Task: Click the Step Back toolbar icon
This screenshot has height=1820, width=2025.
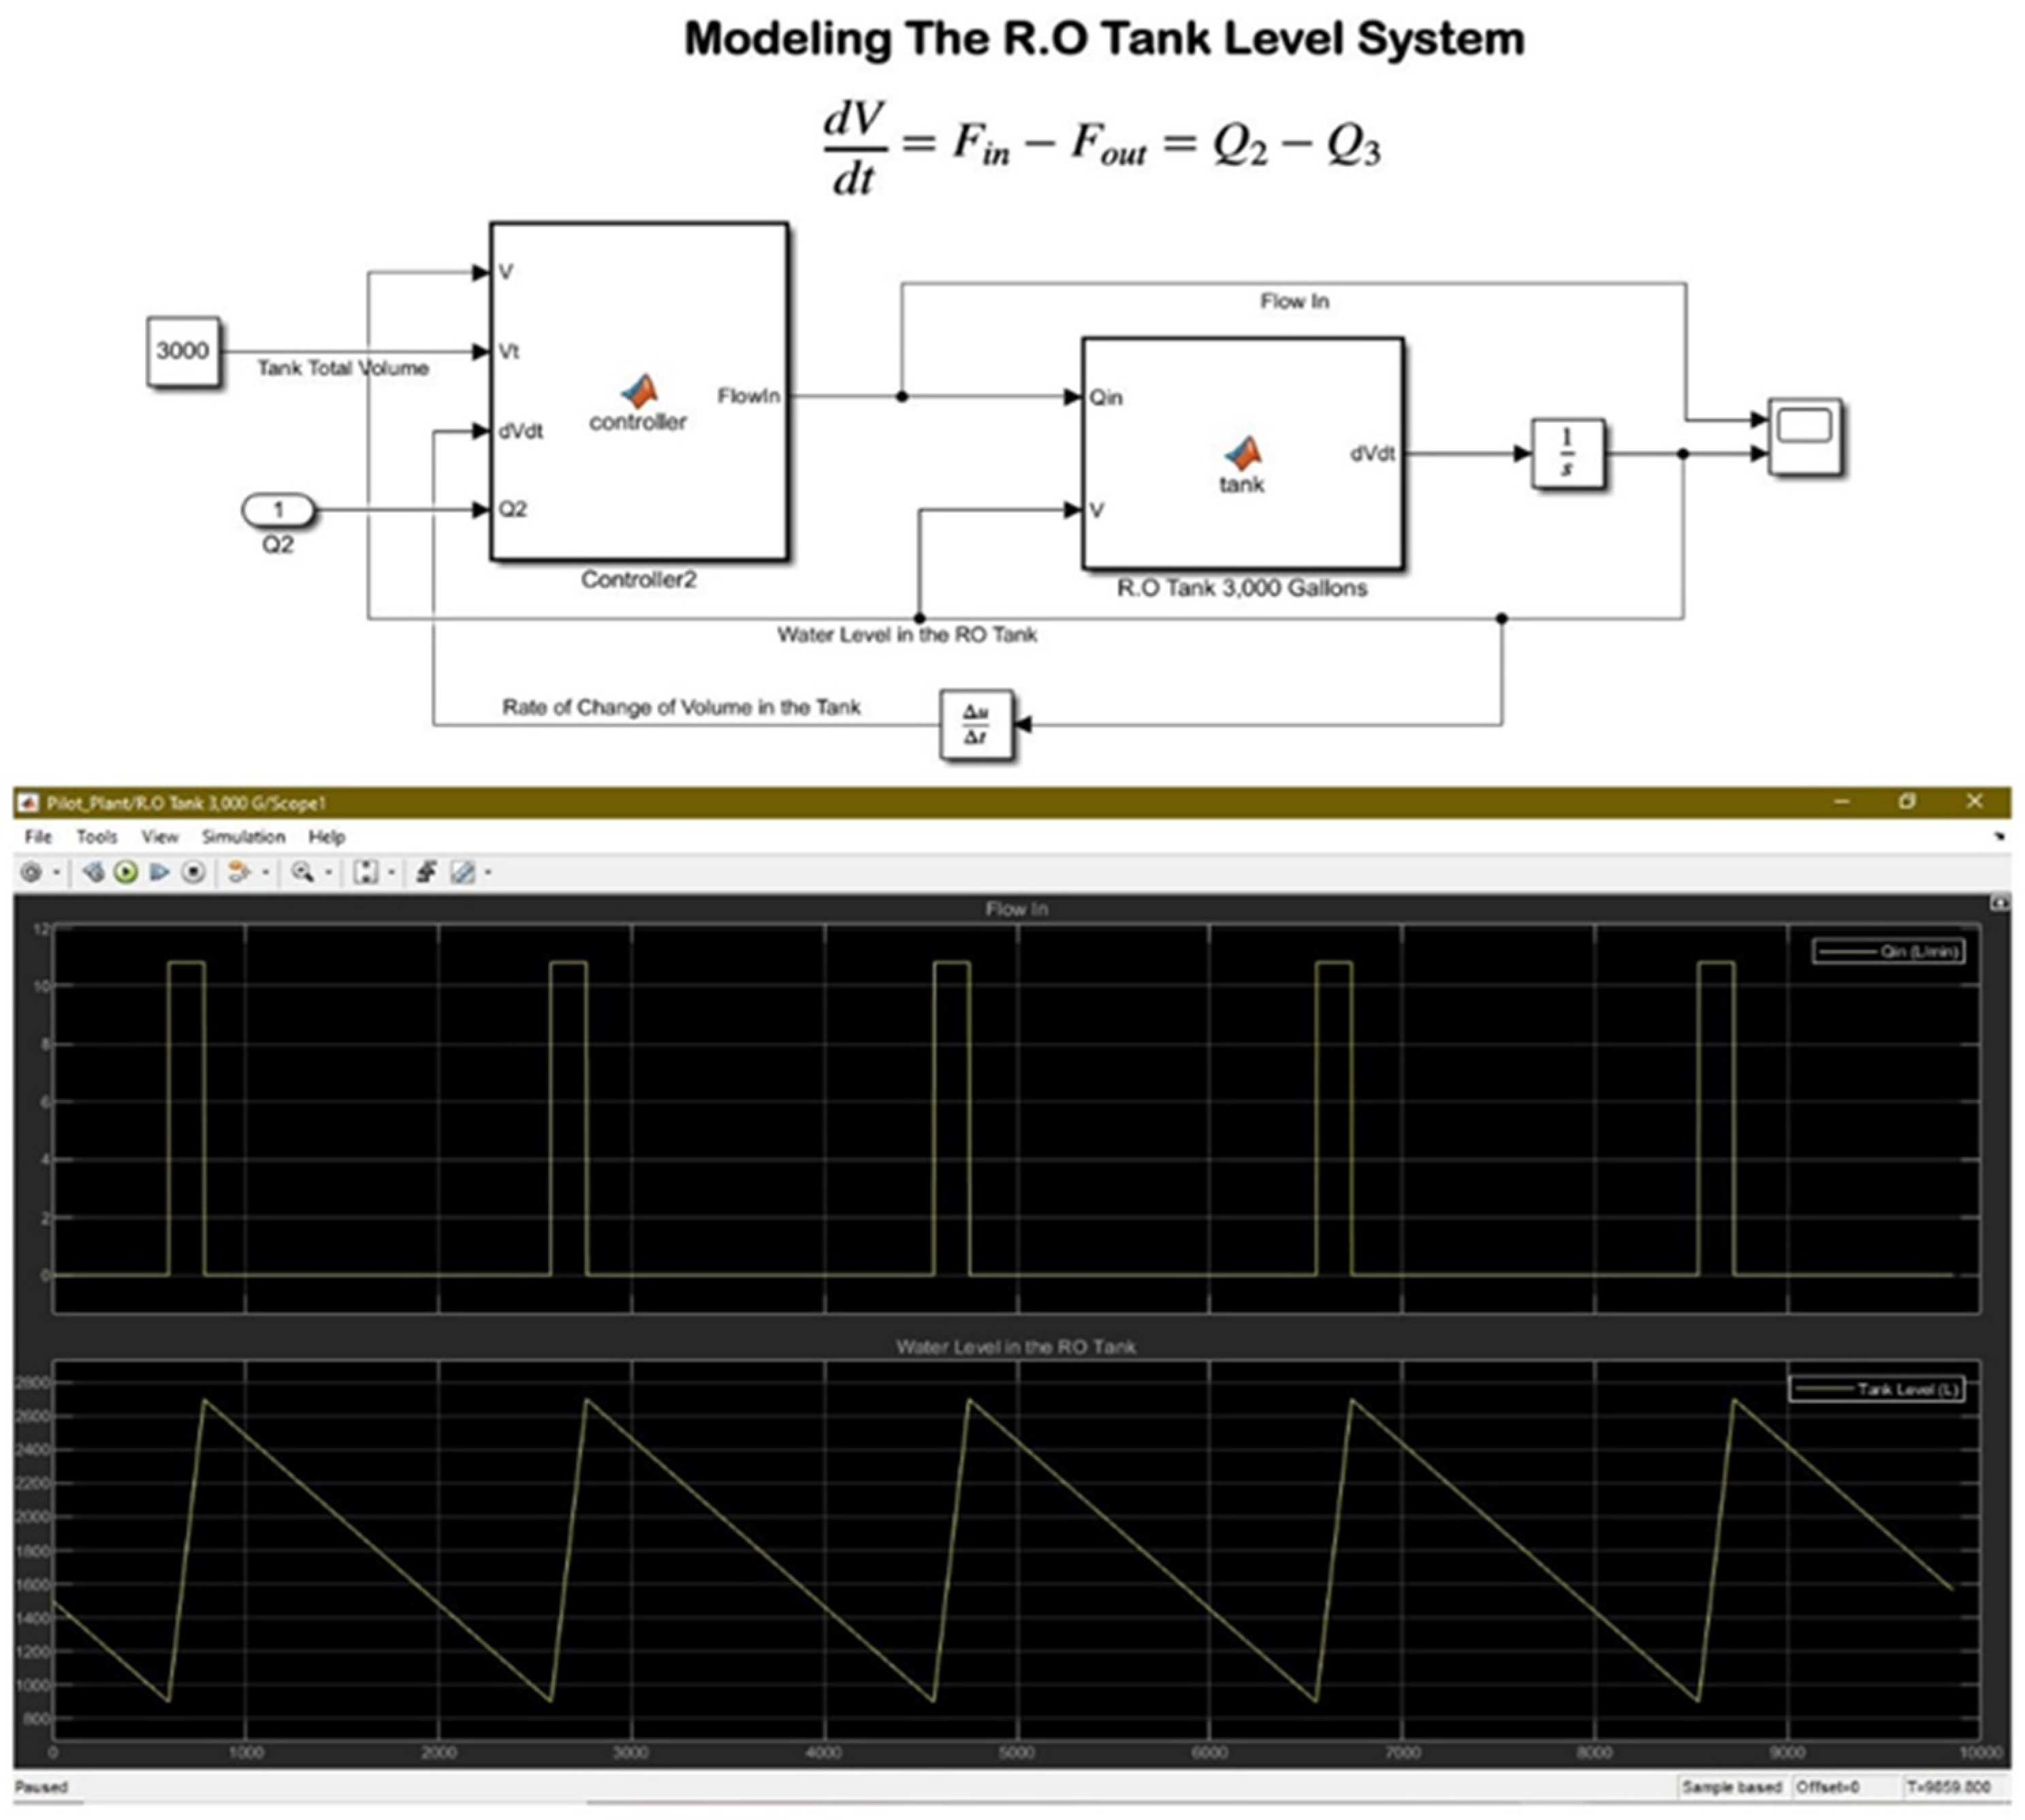Action: coord(93,873)
